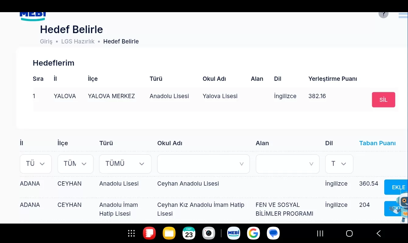Tap the Android back arrow button
This screenshot has width=408, height=243.
(379, 233)
